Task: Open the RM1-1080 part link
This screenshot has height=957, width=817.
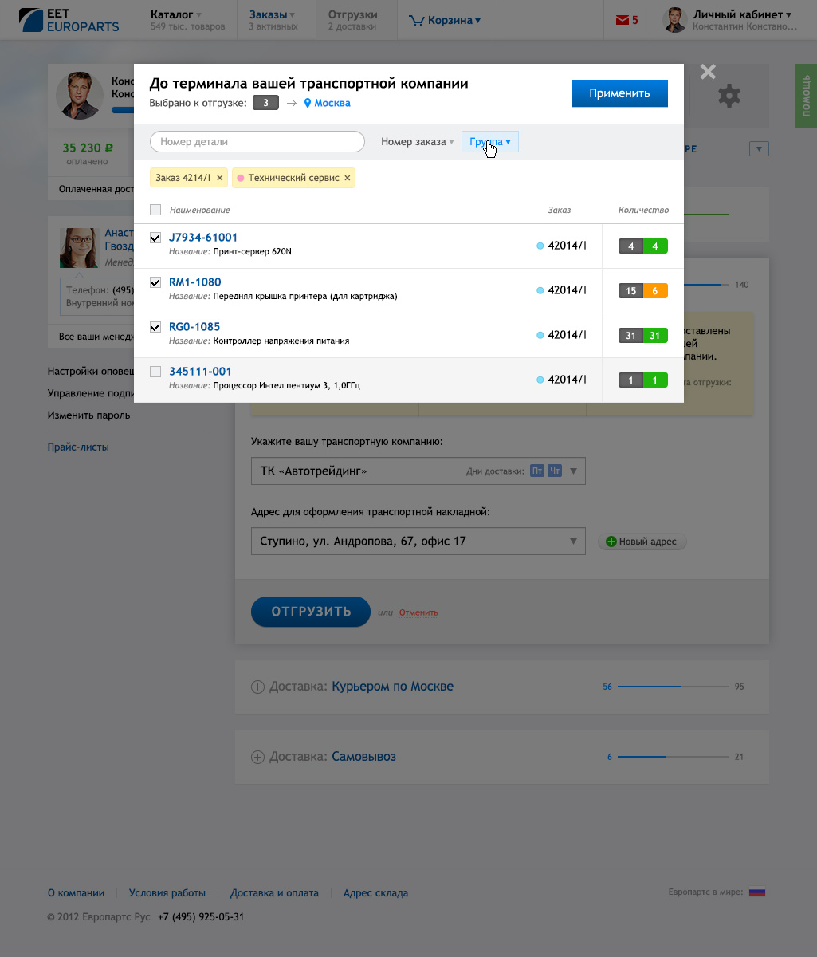Action: click(195, 282)
